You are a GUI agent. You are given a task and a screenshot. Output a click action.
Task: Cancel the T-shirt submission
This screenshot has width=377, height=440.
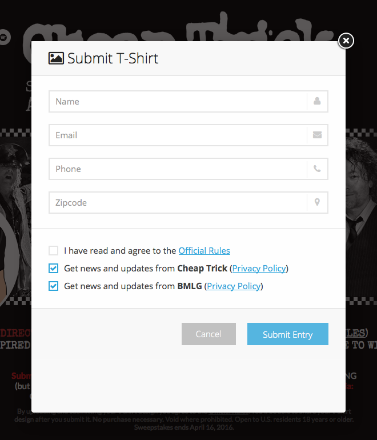(208, 334)
